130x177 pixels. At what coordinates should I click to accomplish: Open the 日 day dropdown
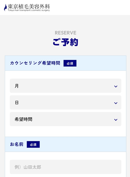(x=65, y=102)
